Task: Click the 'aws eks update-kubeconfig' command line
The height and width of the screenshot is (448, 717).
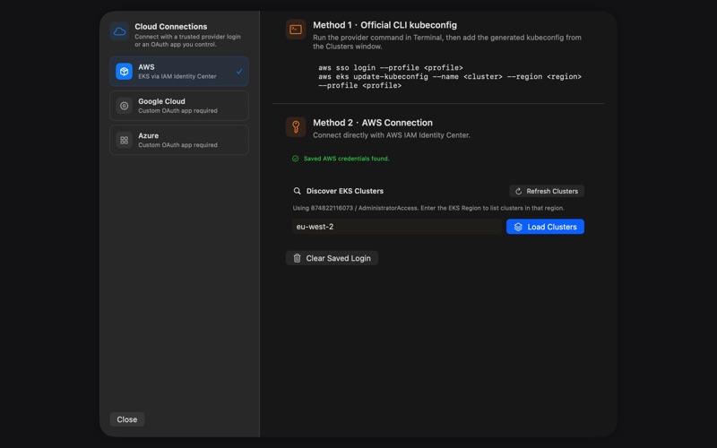Action: (x=450, y=77)
